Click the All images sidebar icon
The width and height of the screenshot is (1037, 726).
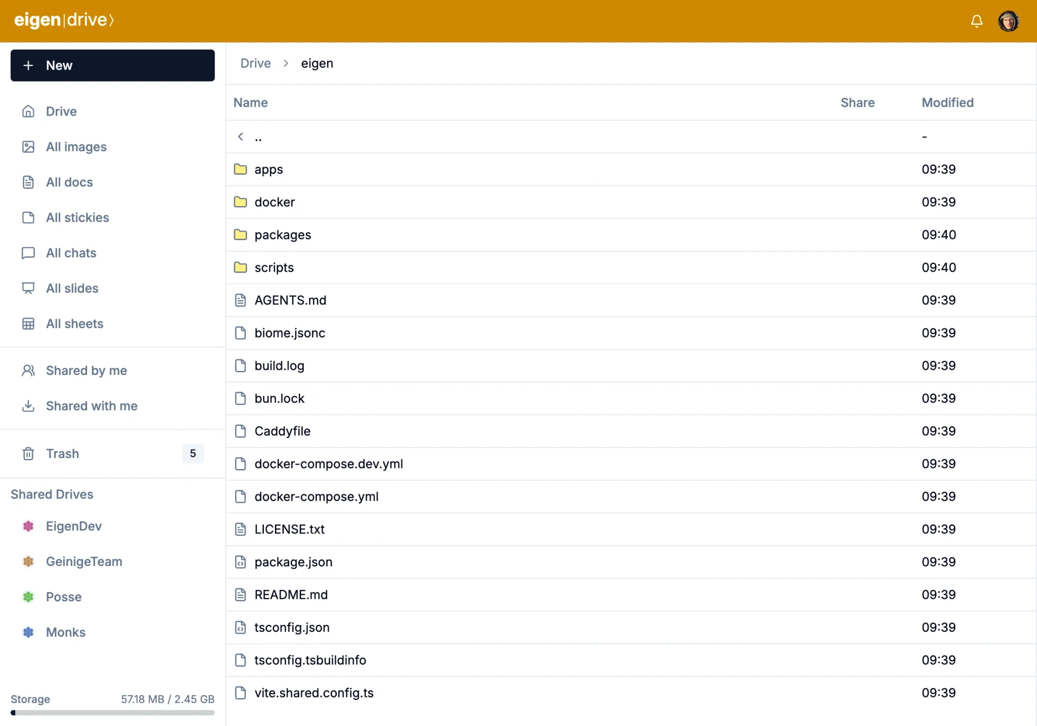coord(28,147)
